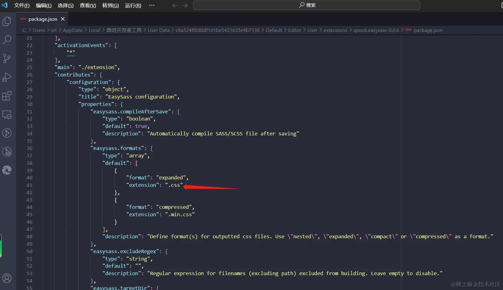Click the true default value
This screenshot has height=290, width=503.
(x=141, y=126)
